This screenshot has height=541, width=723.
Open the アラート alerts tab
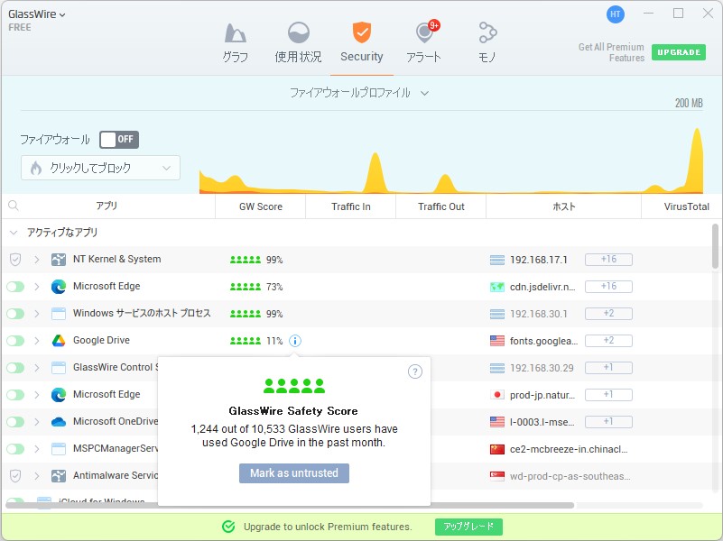[x=424, y=43]
